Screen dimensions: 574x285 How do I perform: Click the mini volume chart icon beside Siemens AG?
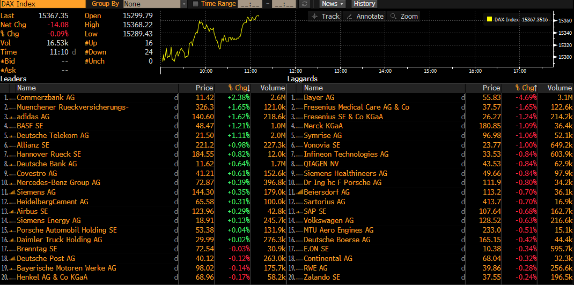coord(13,192)
